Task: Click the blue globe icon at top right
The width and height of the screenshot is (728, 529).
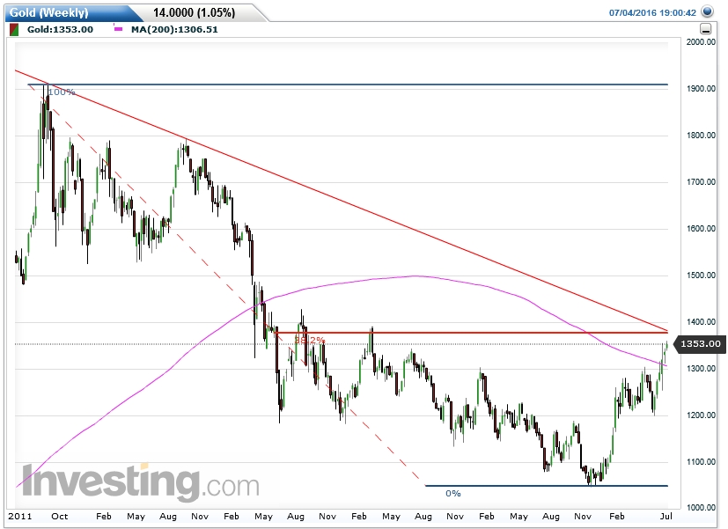Action: point(707,11)
